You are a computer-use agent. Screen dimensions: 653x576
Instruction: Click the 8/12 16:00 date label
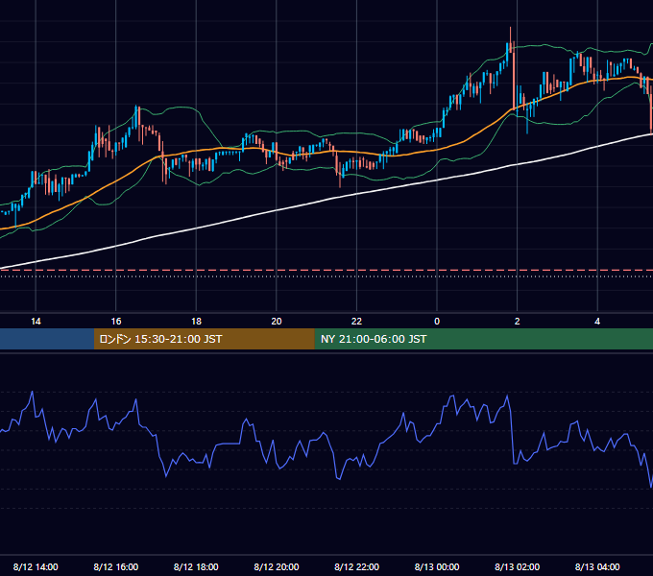point(116,566)
